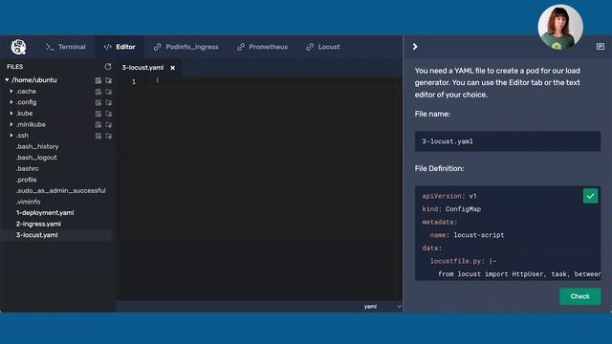
Task: Expand the .config folder
Action: click(11, 102)
